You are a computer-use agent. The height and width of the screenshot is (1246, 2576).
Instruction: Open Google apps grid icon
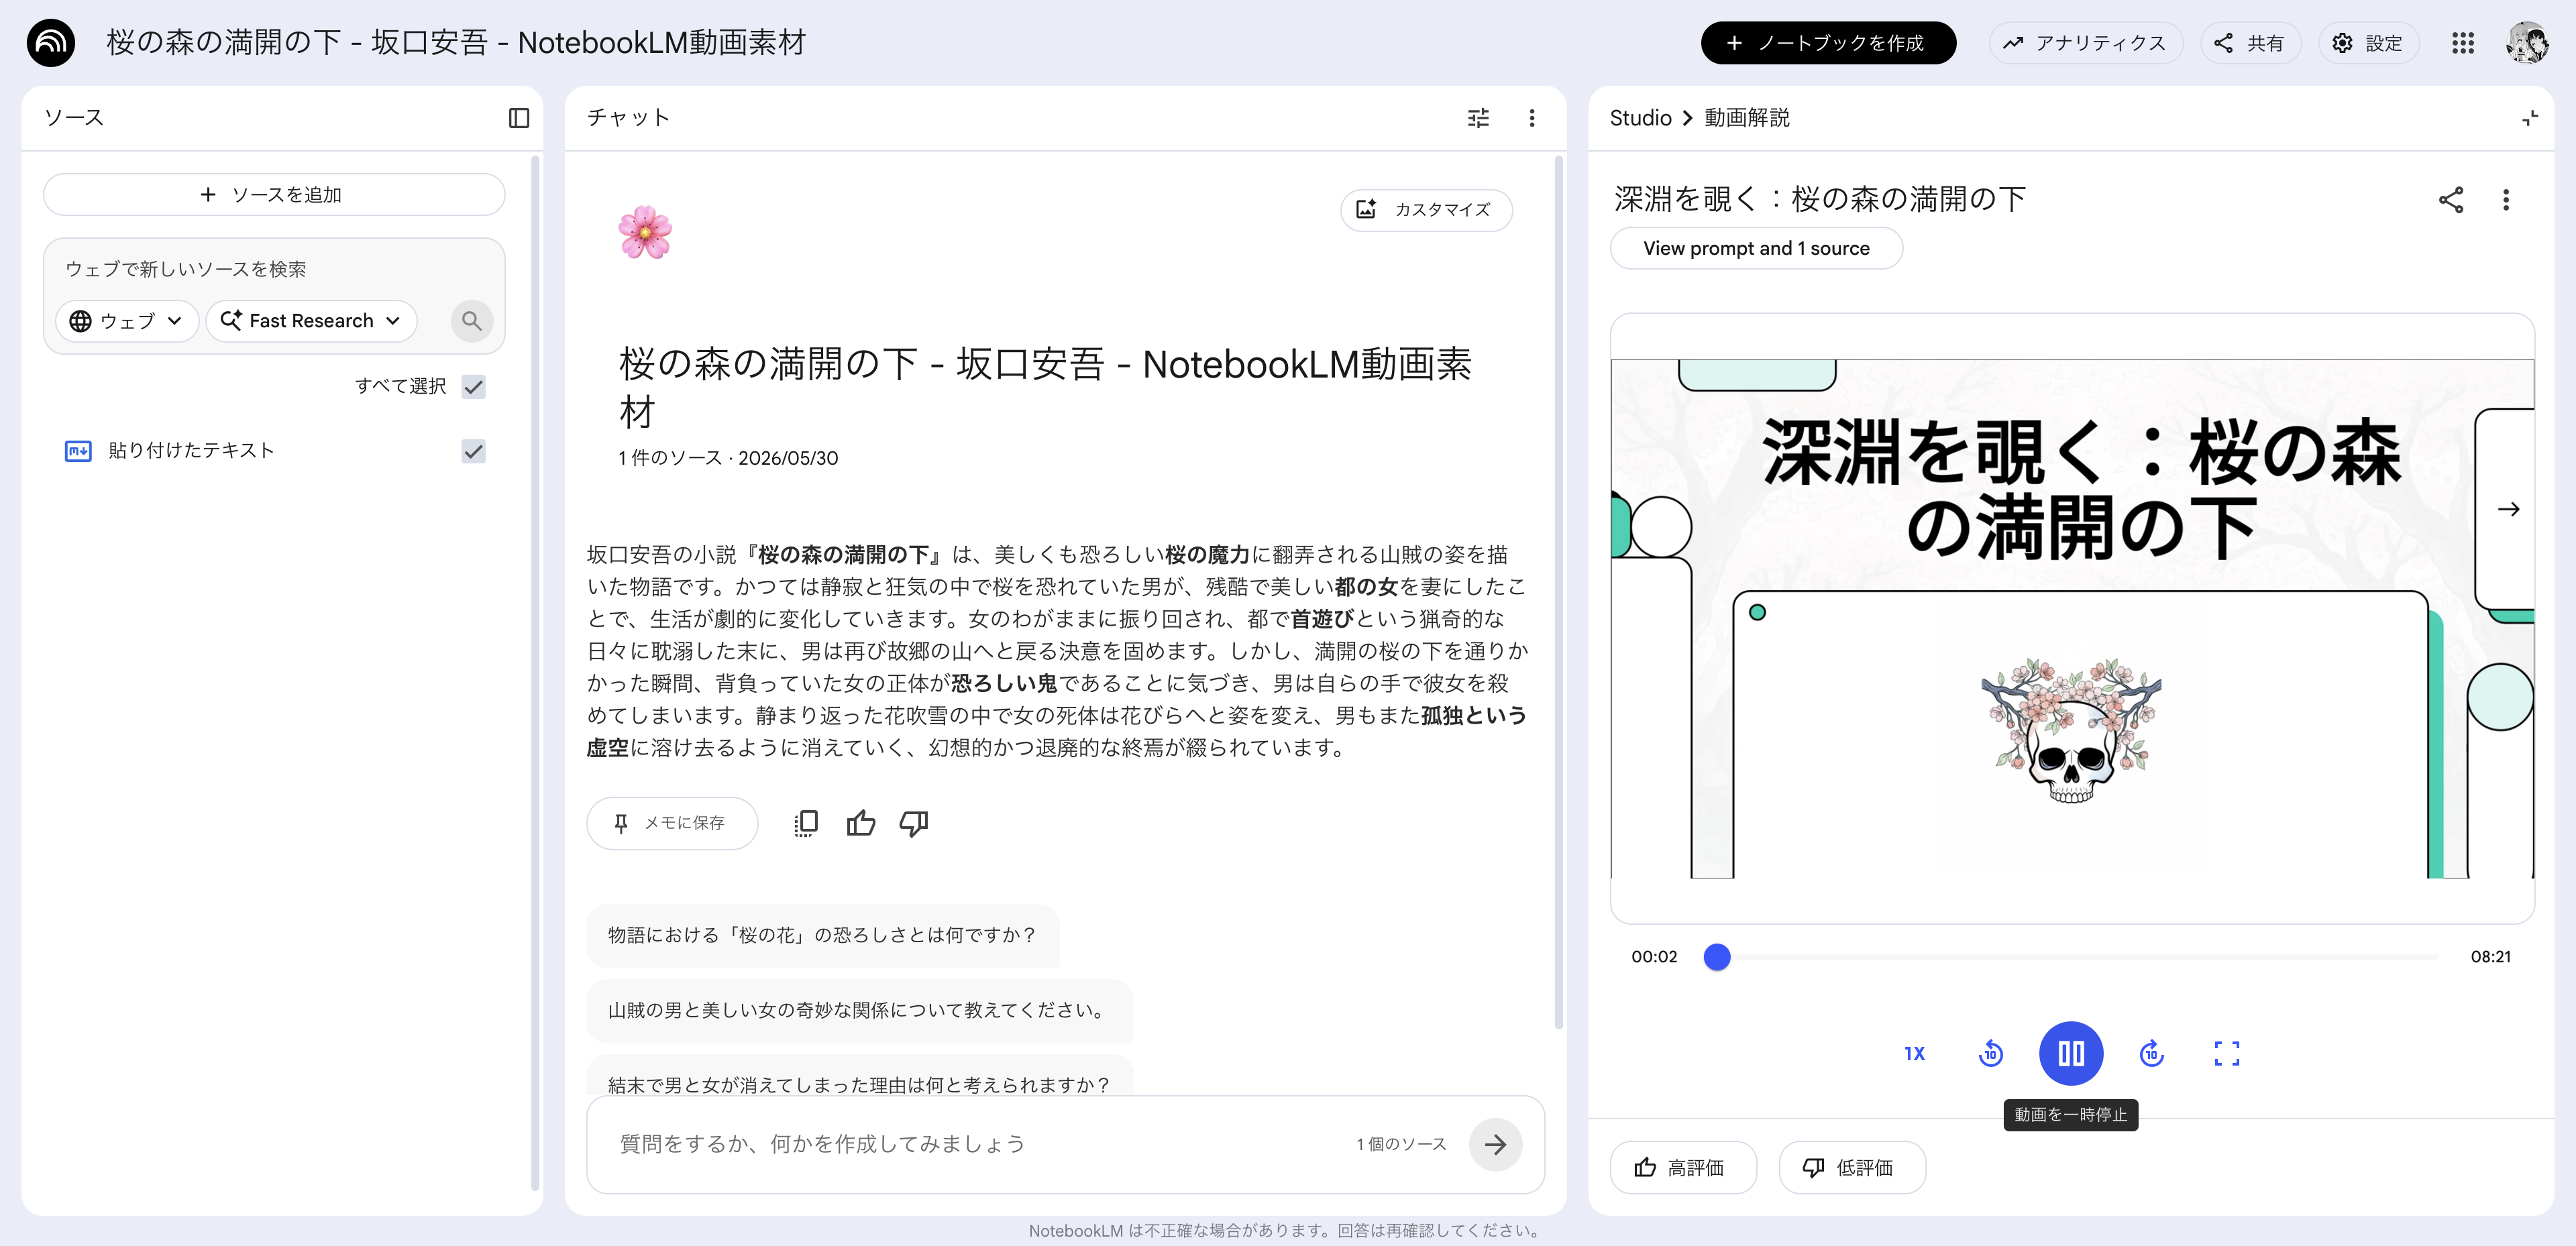[2462, 43]
